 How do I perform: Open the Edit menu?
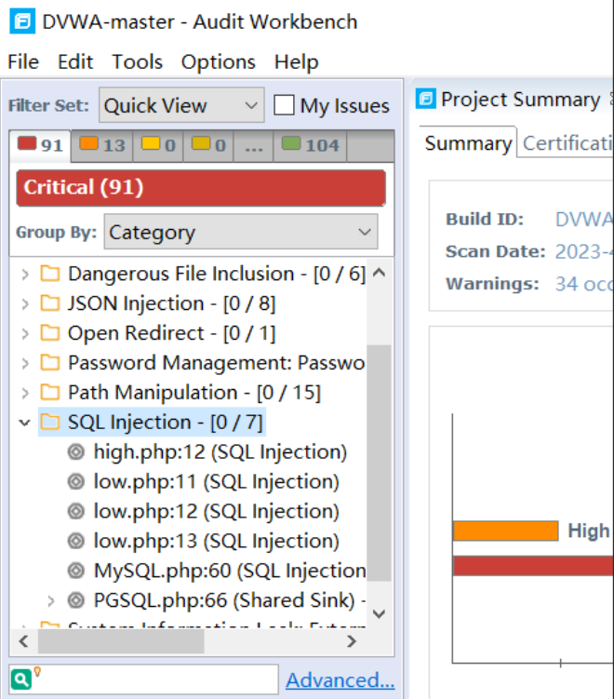(75, 61)
